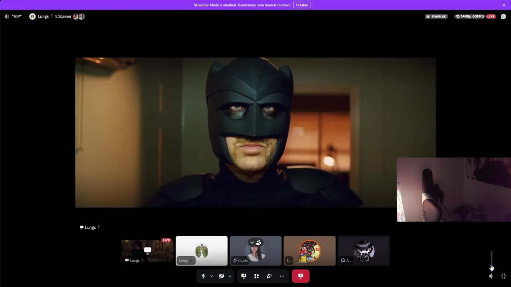Click the main shared screen video
Image resolution: width=511 pixels, height=287 pixels.
(x=255, y=133)
